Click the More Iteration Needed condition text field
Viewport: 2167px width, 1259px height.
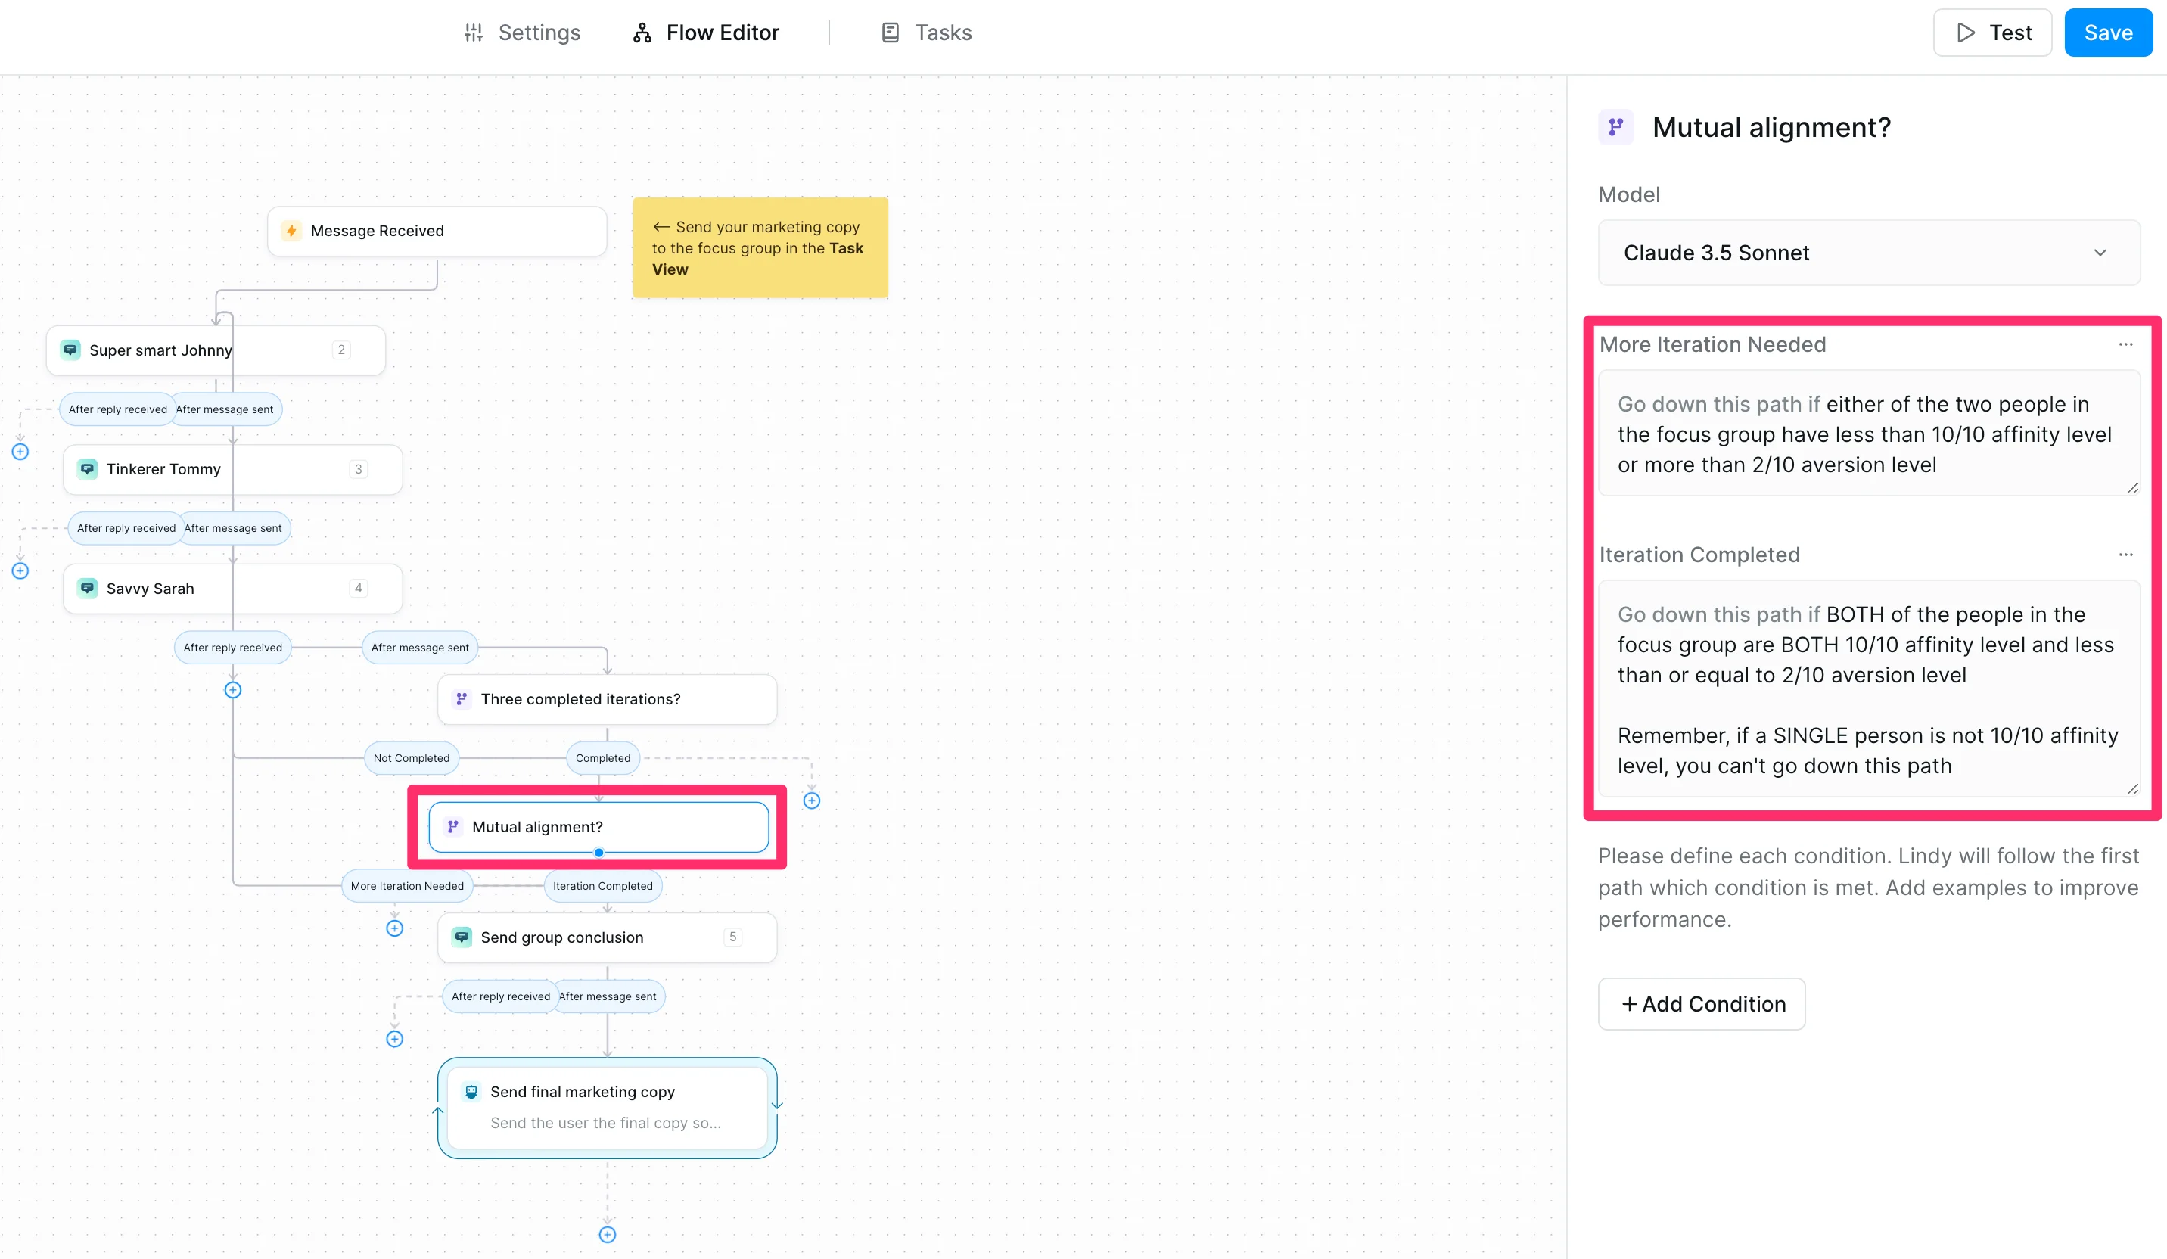click(x=1867, y=434)
